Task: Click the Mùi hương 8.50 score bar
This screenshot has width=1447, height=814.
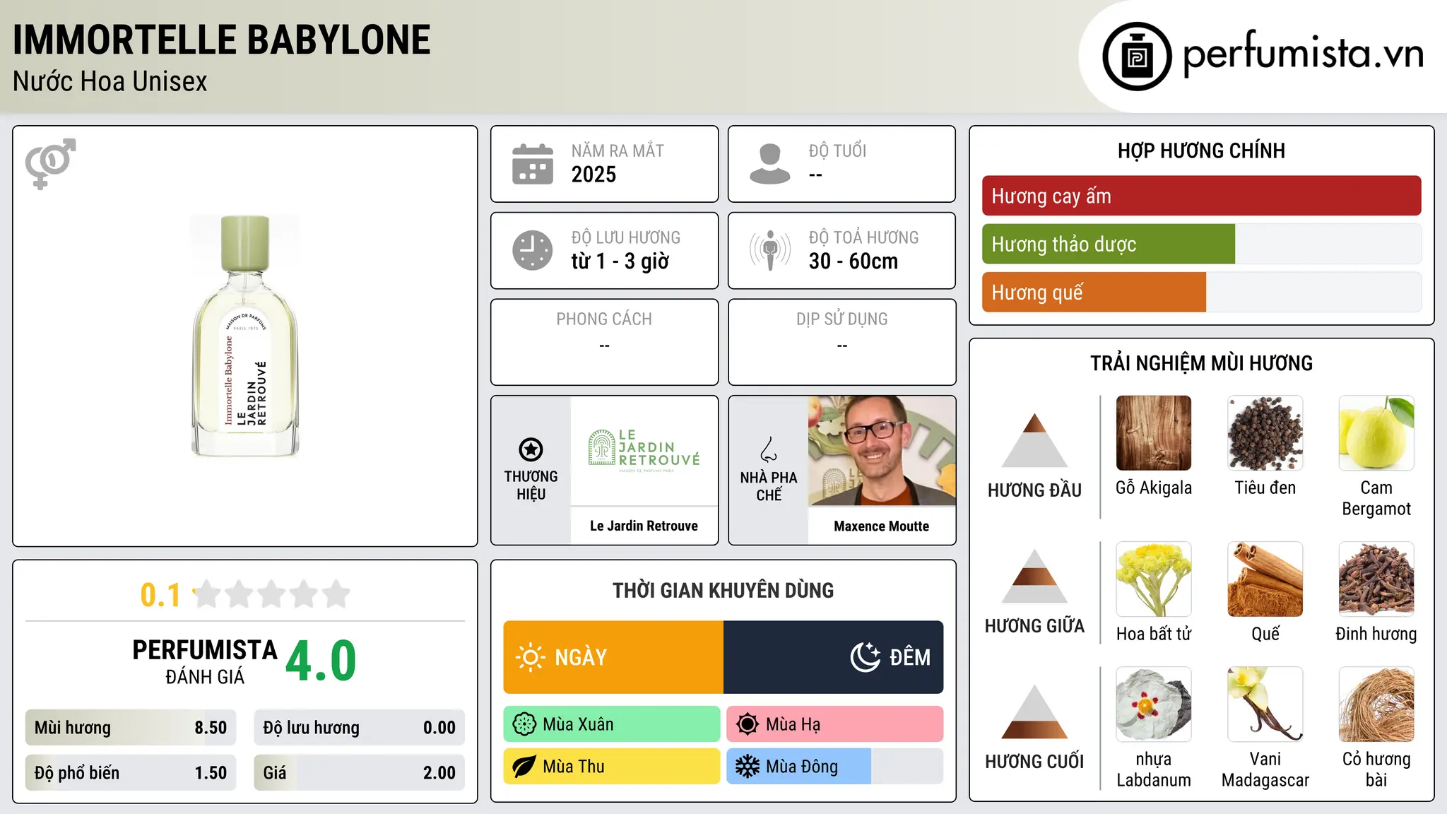Action: tap(131, 728)
